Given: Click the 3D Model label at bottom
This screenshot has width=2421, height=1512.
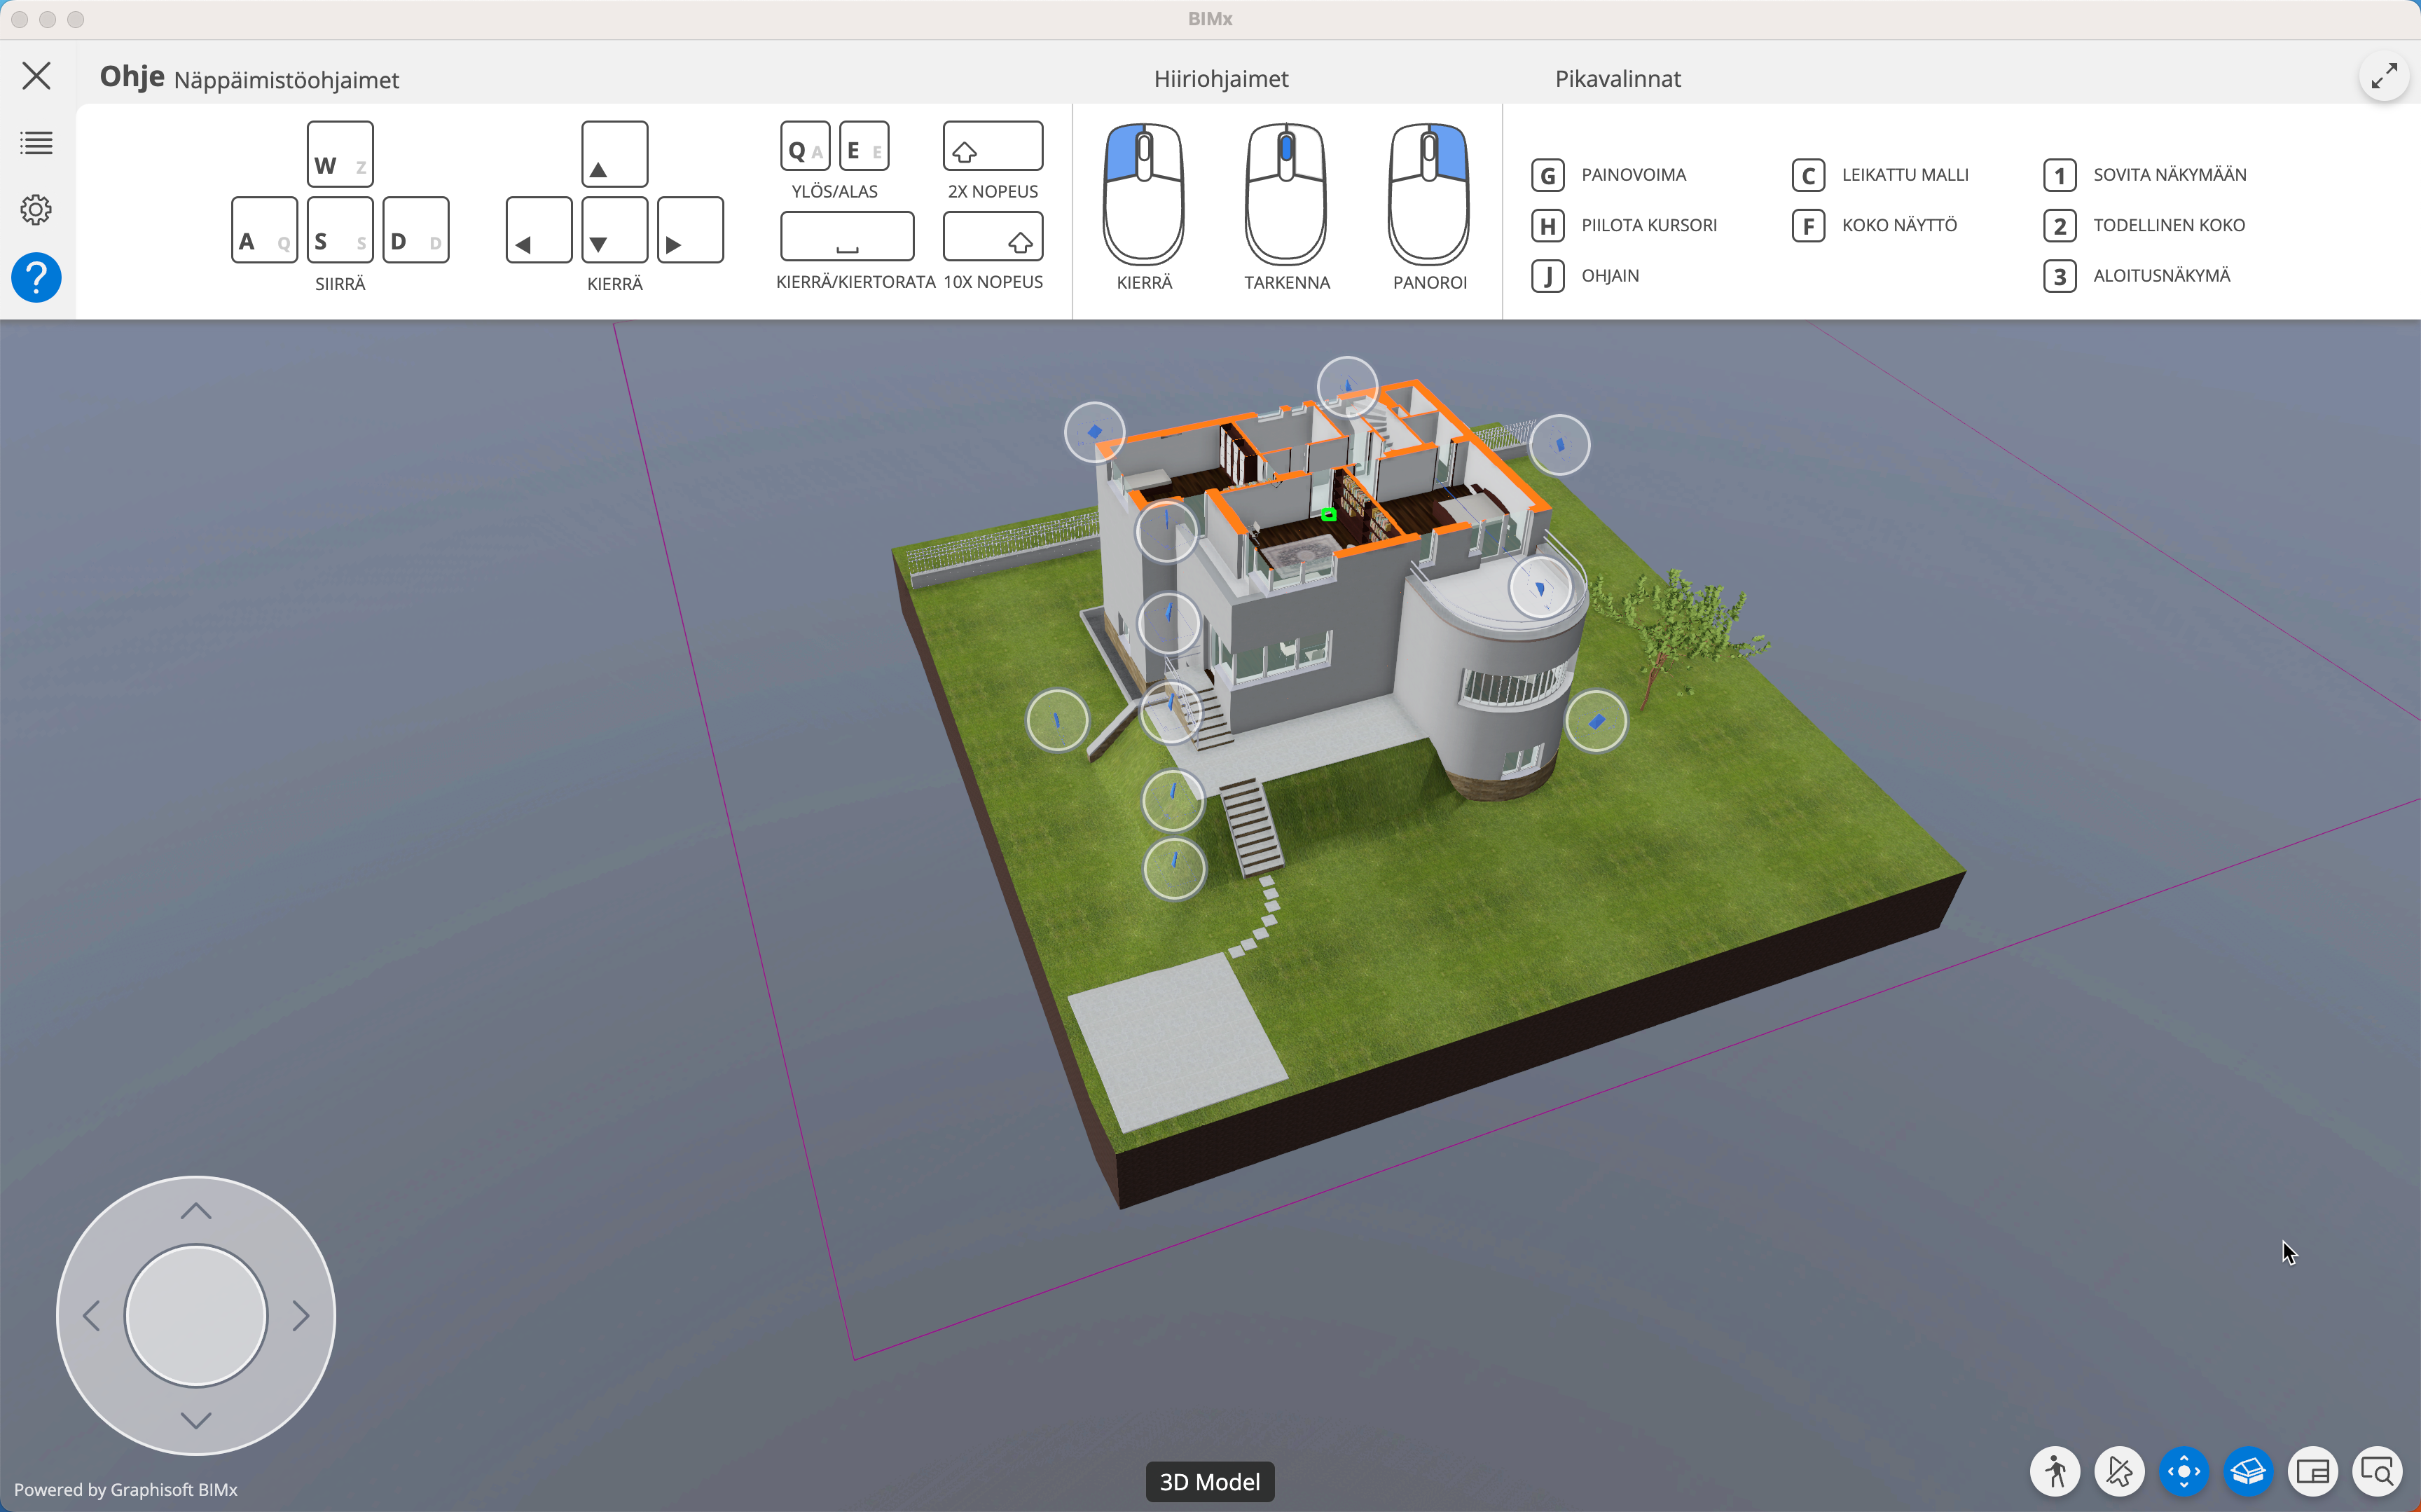Looking at the screenshot, I should (x=1210, y=1481).
